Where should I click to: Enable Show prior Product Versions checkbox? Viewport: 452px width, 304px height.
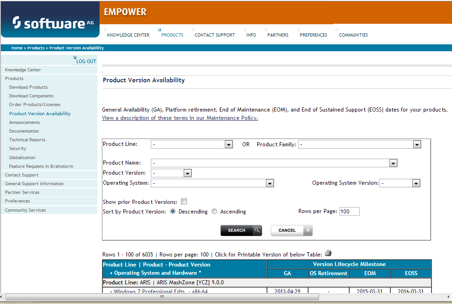point(184,202)
